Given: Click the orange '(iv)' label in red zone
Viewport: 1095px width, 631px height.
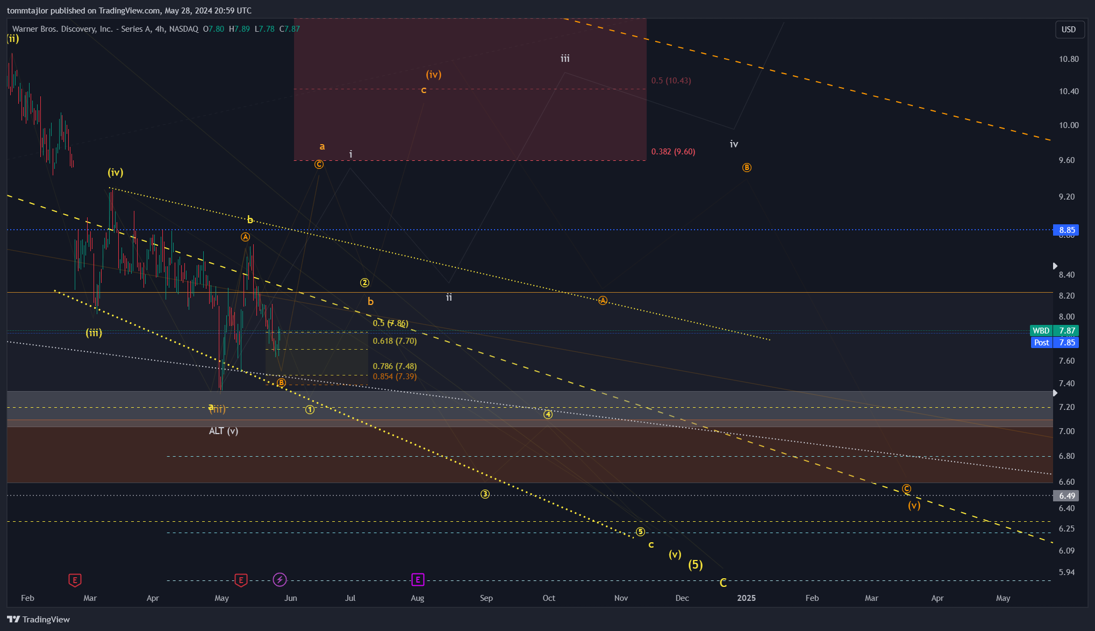Looking at the screenshot, I should click(433, 75).
